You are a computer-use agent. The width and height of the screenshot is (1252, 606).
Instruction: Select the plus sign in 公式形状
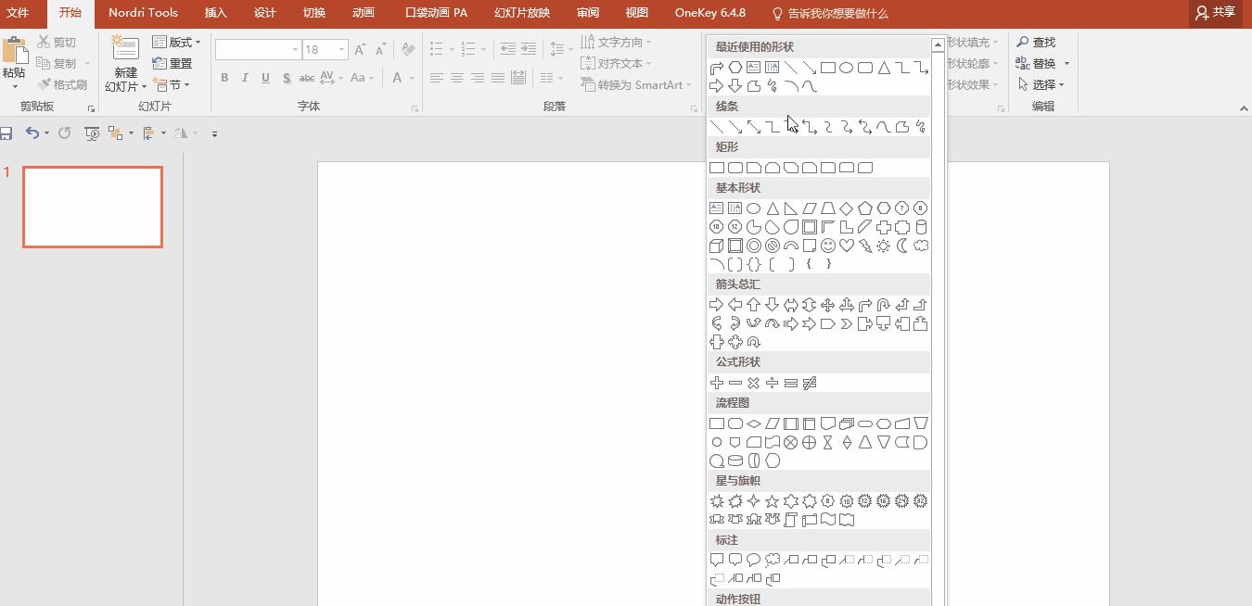click(x=716, y=383)
